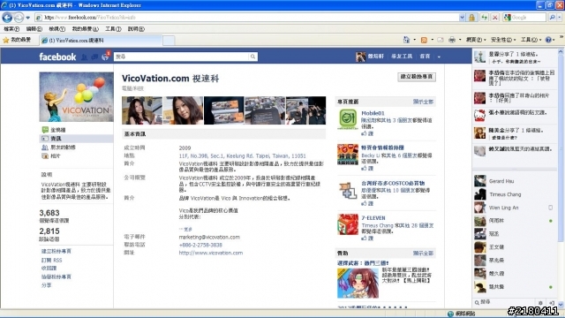The image size is (565, 318).
Task: Click the IE Help question mark icon
Action: pyautogui.click(x=548, y=40)
